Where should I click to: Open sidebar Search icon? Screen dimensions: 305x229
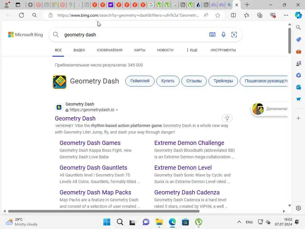click(298, 27)
